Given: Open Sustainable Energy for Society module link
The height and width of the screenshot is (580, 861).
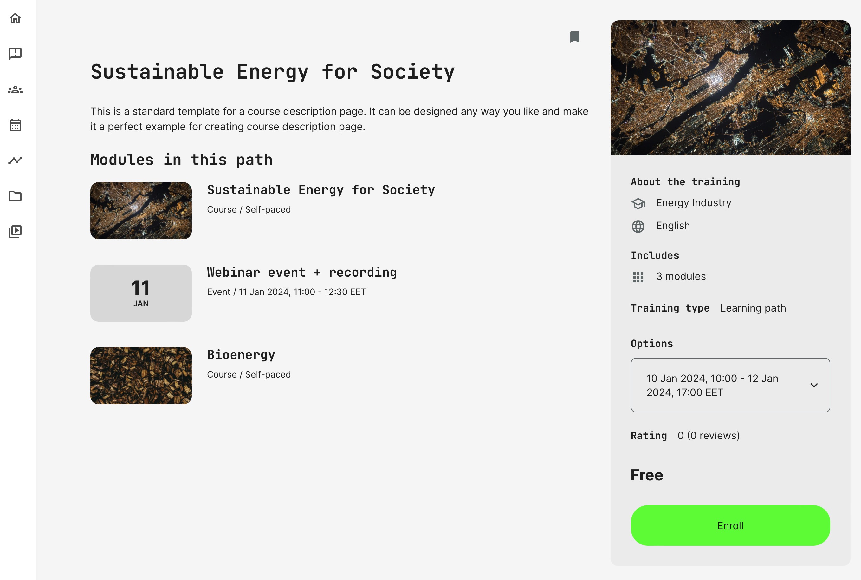Looking at the screenshot, I should point(320,190).
